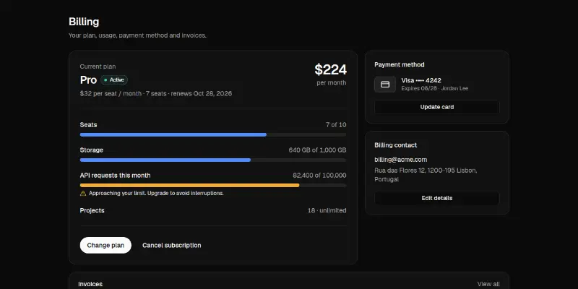Click the 82,400 of 100,000 value

pos(319,176)
